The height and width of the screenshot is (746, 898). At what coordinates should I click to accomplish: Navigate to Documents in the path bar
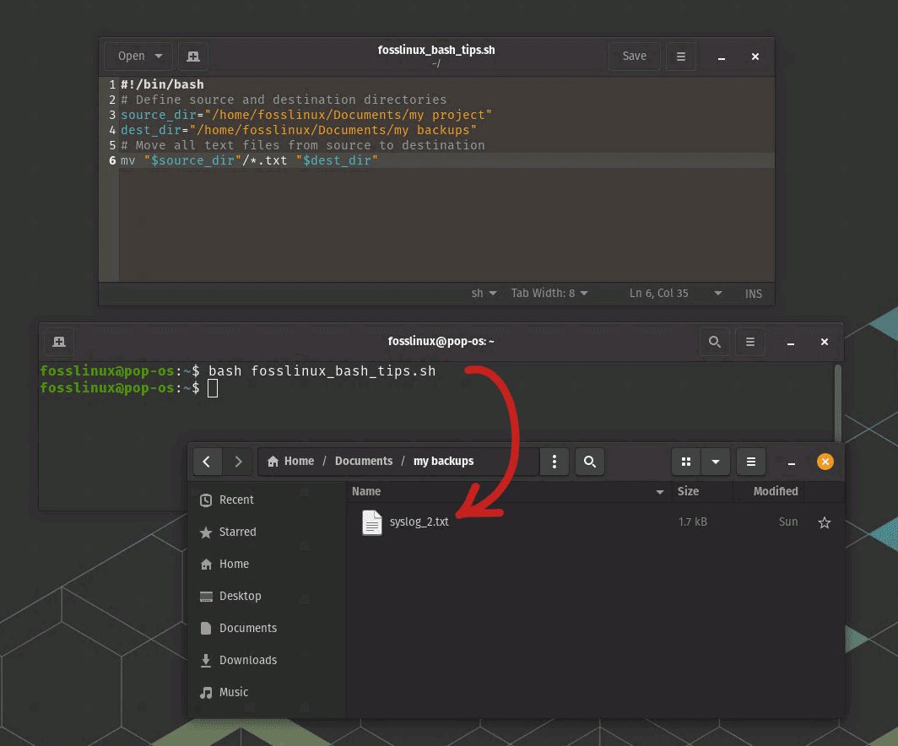[364, 462]
